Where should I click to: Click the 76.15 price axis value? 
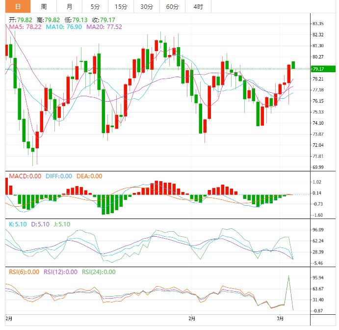click(x=318, y=101)
